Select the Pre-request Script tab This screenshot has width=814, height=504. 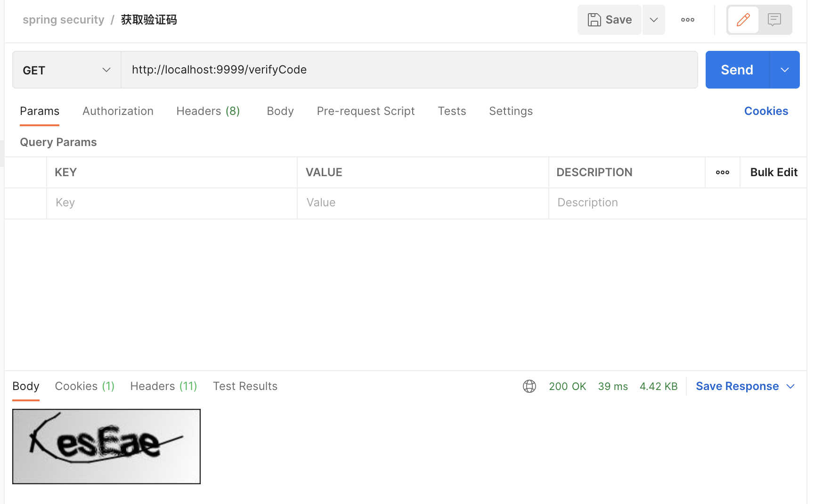click(366, 111)
